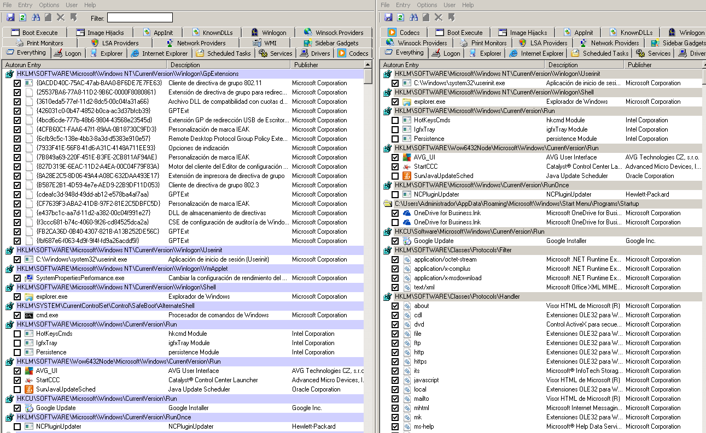Click the Jump to Entry icon in left window
Screen dimensions: 706x433
click(x=73, y=18)
